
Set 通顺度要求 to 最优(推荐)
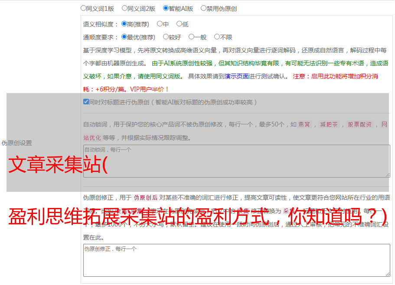(x=124, y=37)
